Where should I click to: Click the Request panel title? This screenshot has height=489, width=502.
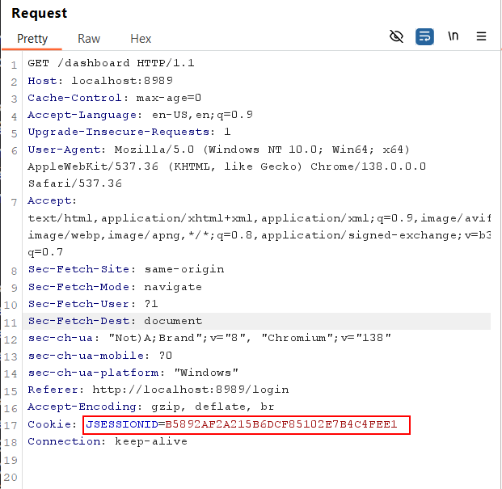pos(40,13)
